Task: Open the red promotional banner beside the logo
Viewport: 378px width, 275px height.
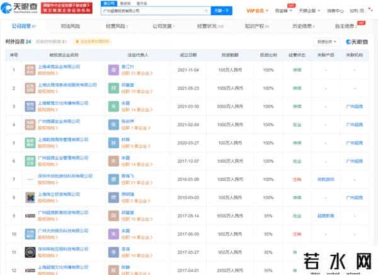Action: pos(67,8)
